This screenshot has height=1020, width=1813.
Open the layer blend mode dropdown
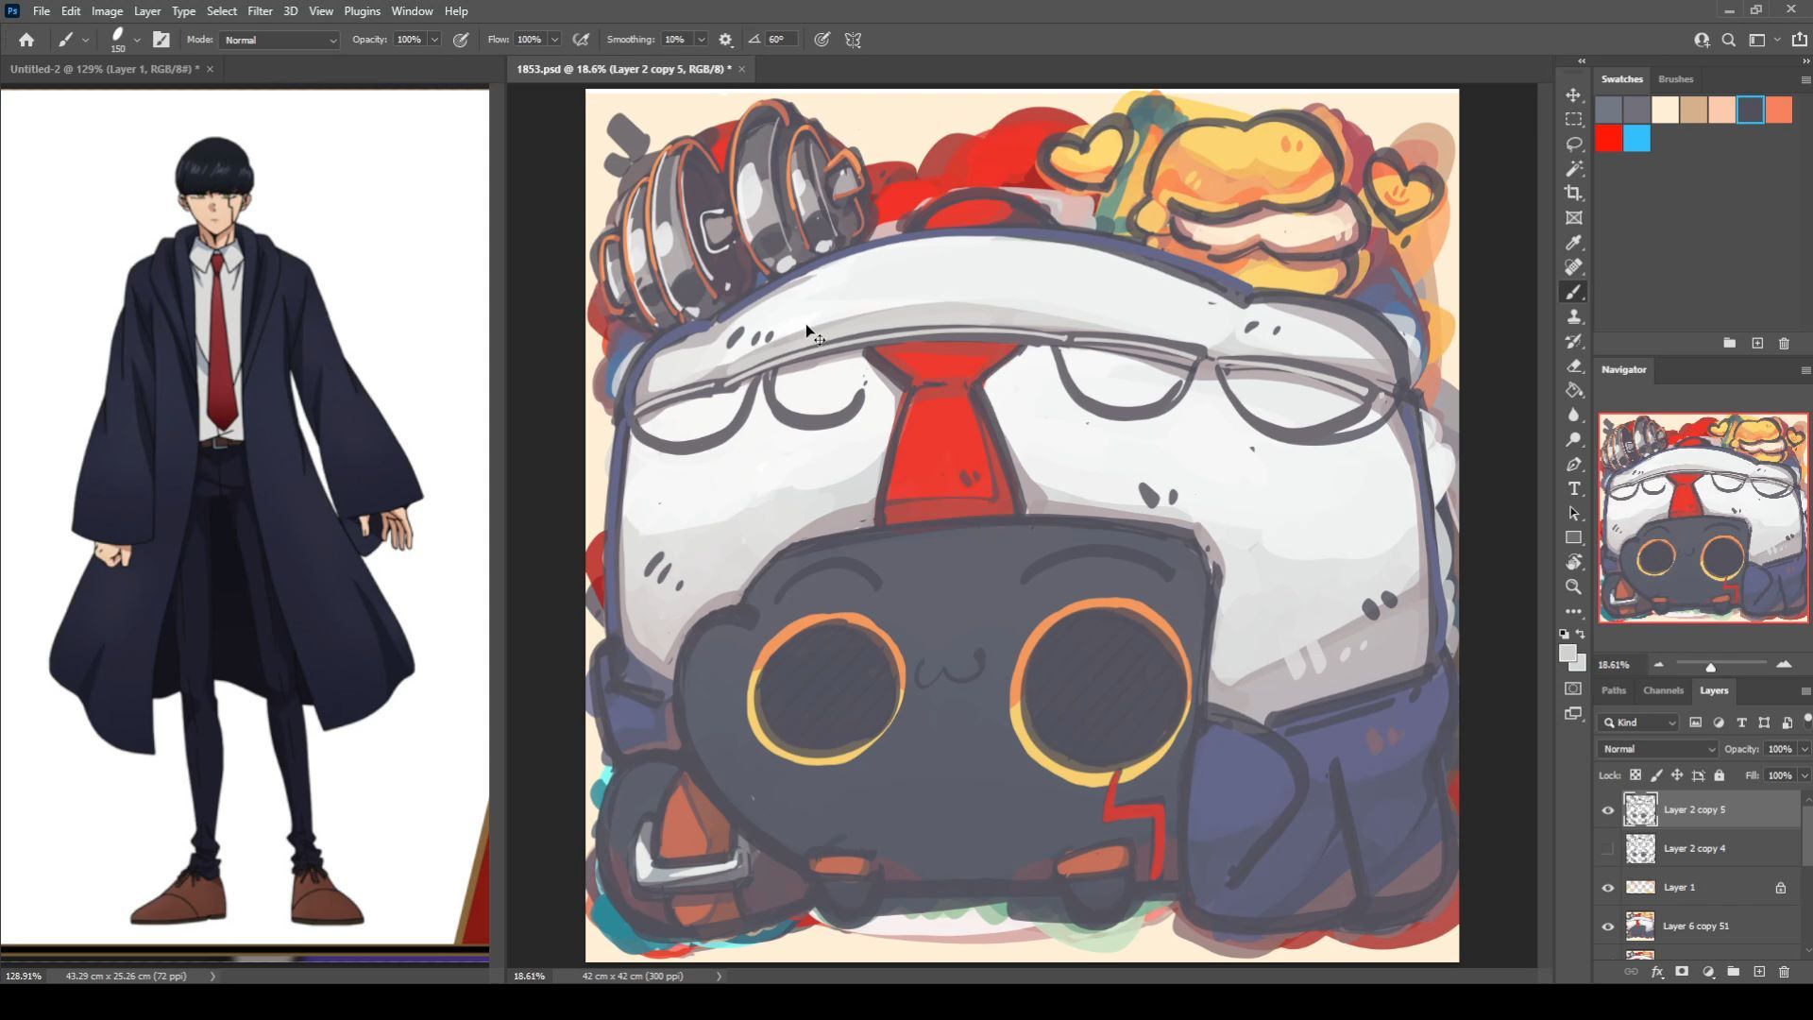tap(1658, 749)
